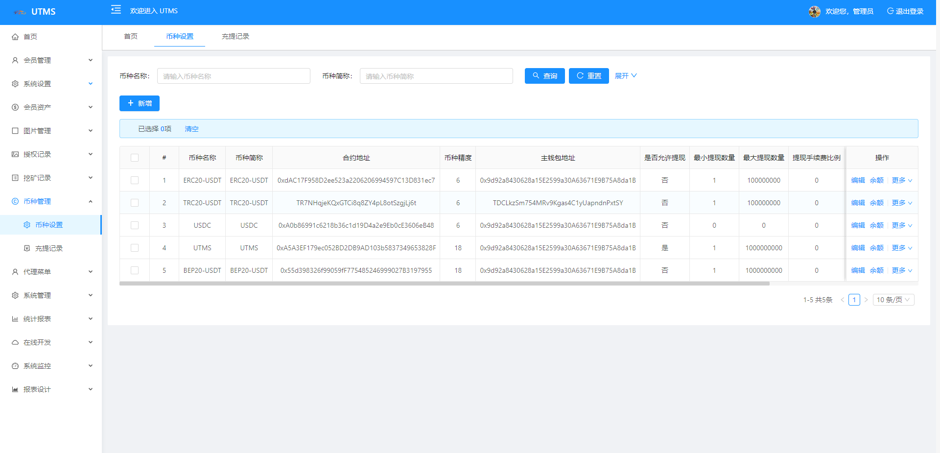Open the 挖矿记录 sidebar icon
The width and height of the screenshot is (940, 453).
15,177
